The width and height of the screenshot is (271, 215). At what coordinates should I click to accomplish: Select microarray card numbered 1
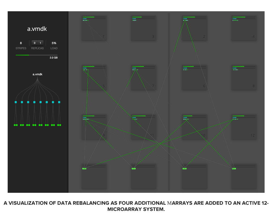click(x=94, y=28)
